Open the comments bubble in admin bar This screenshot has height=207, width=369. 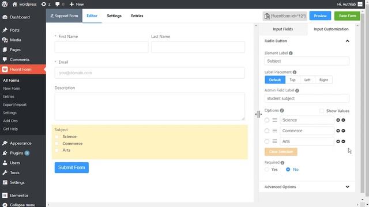60,4
